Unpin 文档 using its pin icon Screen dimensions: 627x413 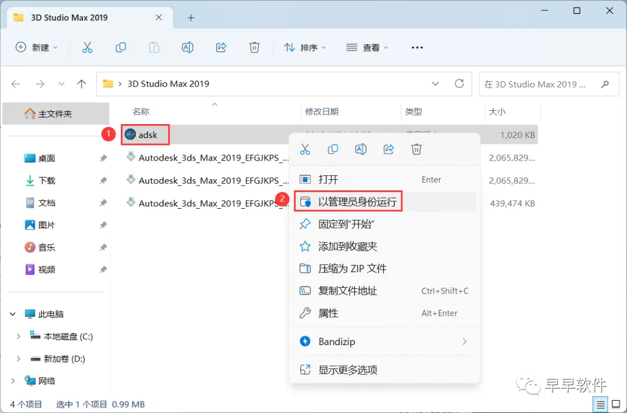point(103,203)
